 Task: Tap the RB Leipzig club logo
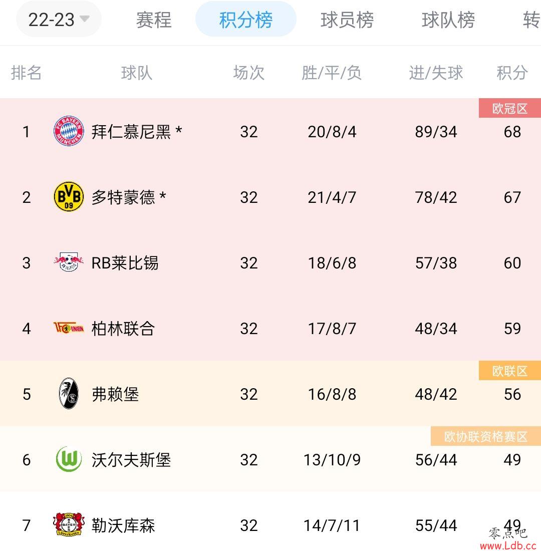69,262
